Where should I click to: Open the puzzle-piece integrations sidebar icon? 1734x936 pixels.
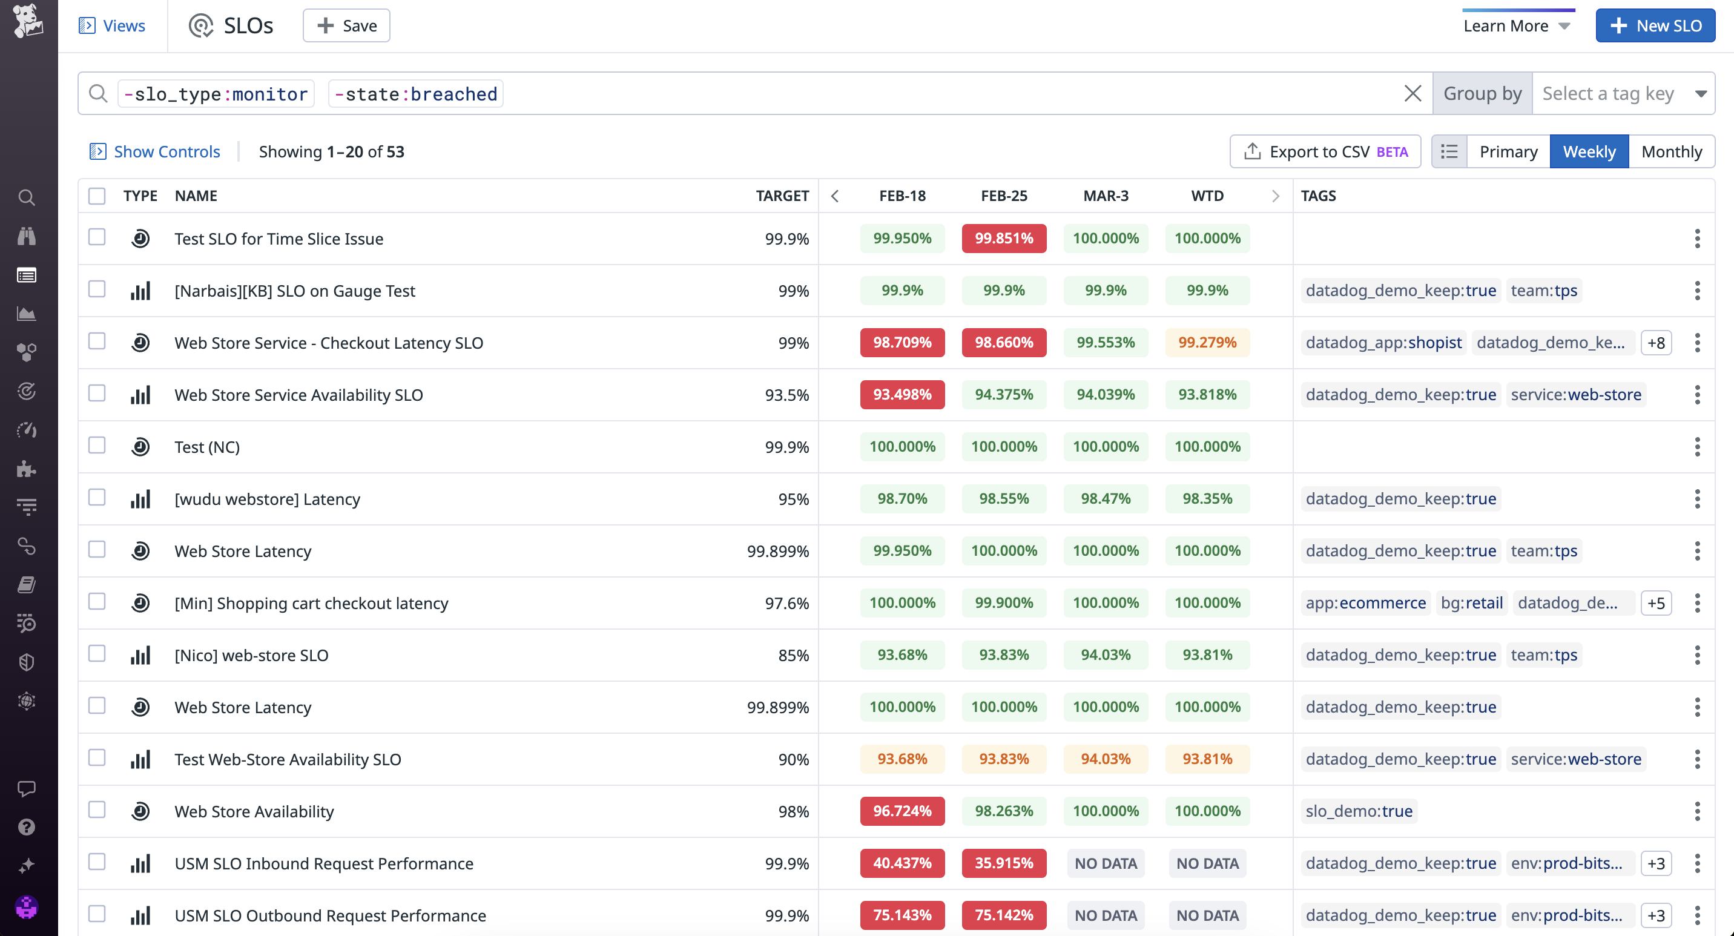[26, 469]
